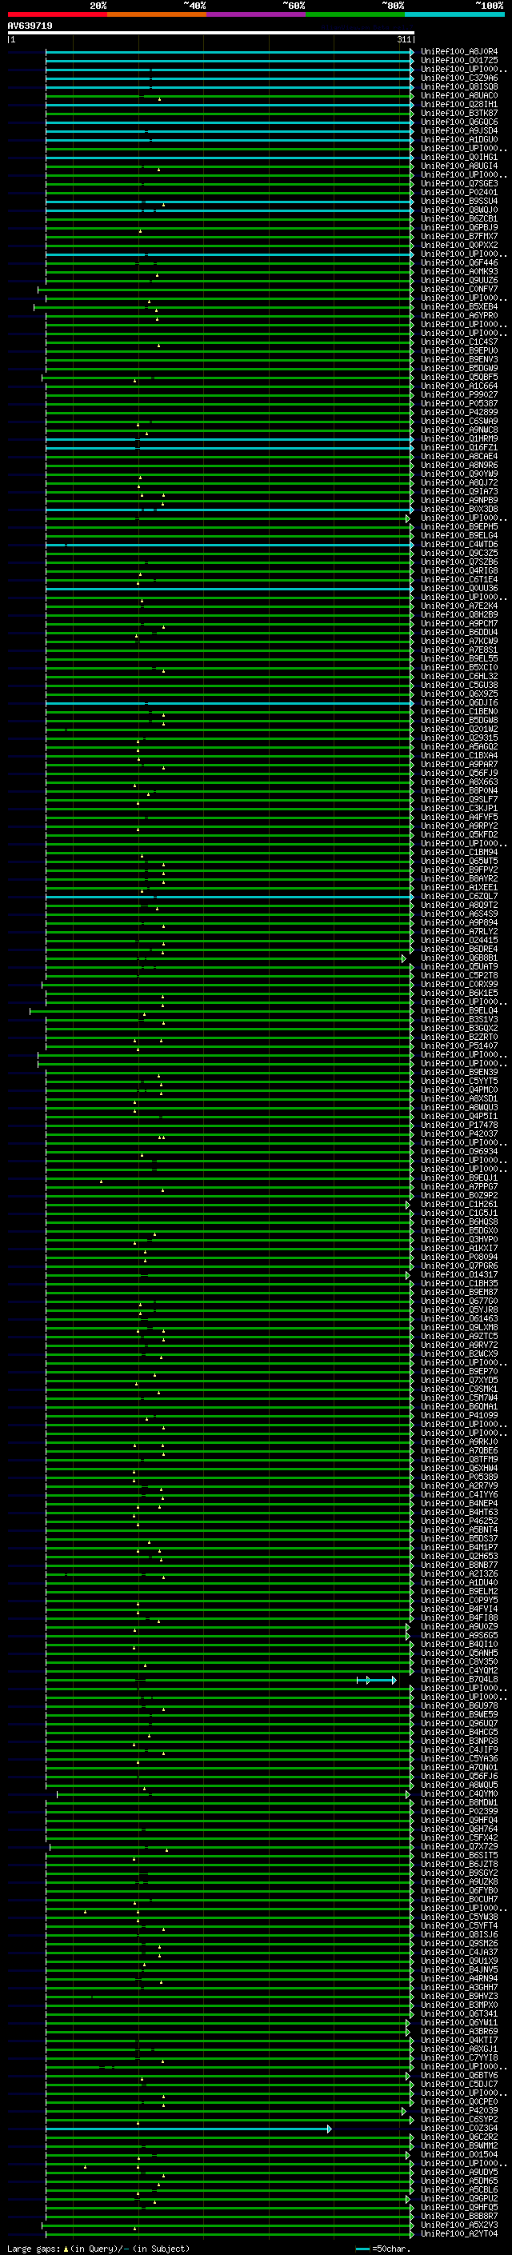Open hit UniRef100_B0CUH7

tap(459, 1900)
